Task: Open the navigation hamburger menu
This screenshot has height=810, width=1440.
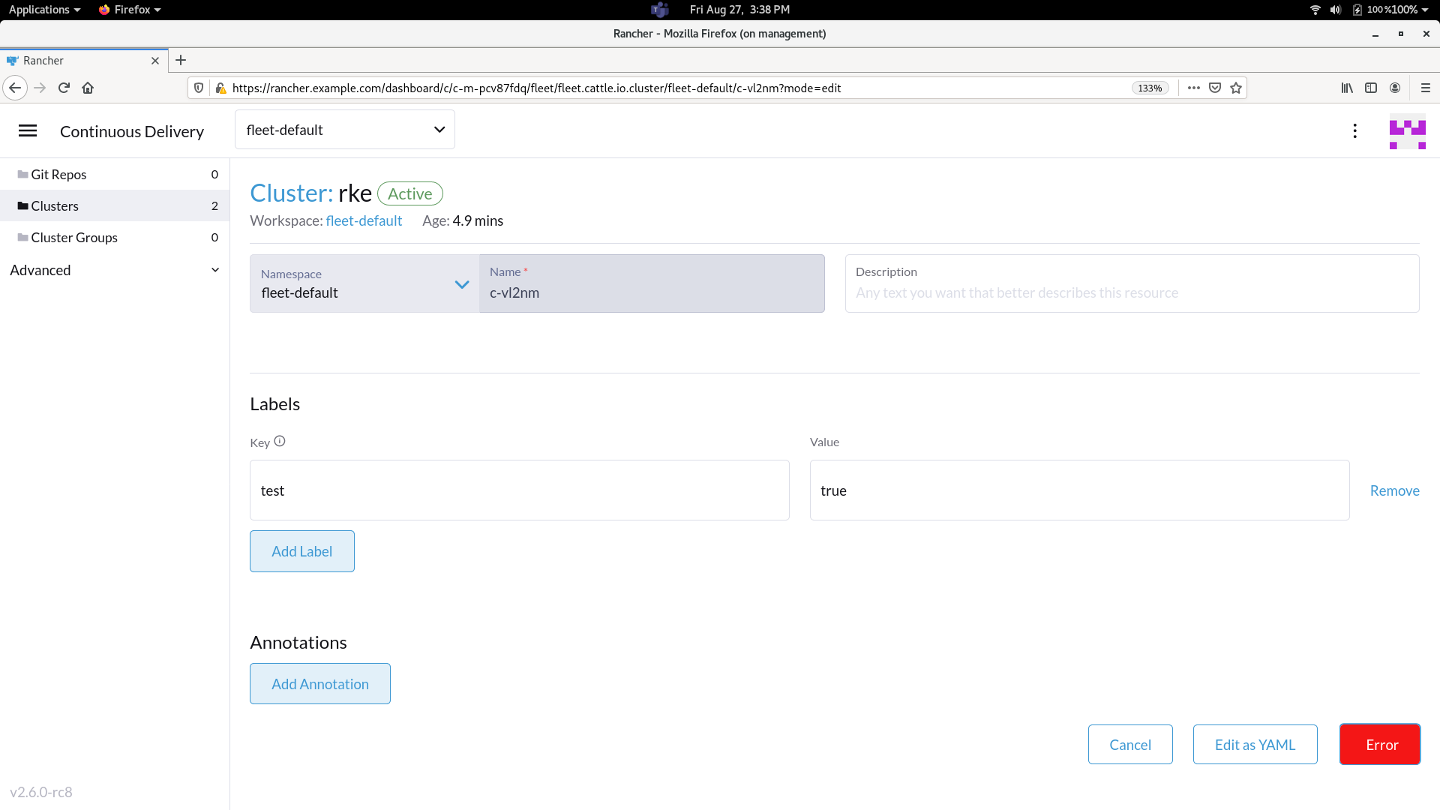Action: [28, 130]
